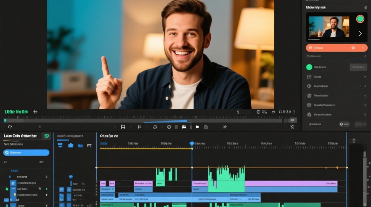Click the blue toolbox icon in the middle panel

tap(71, 145)
